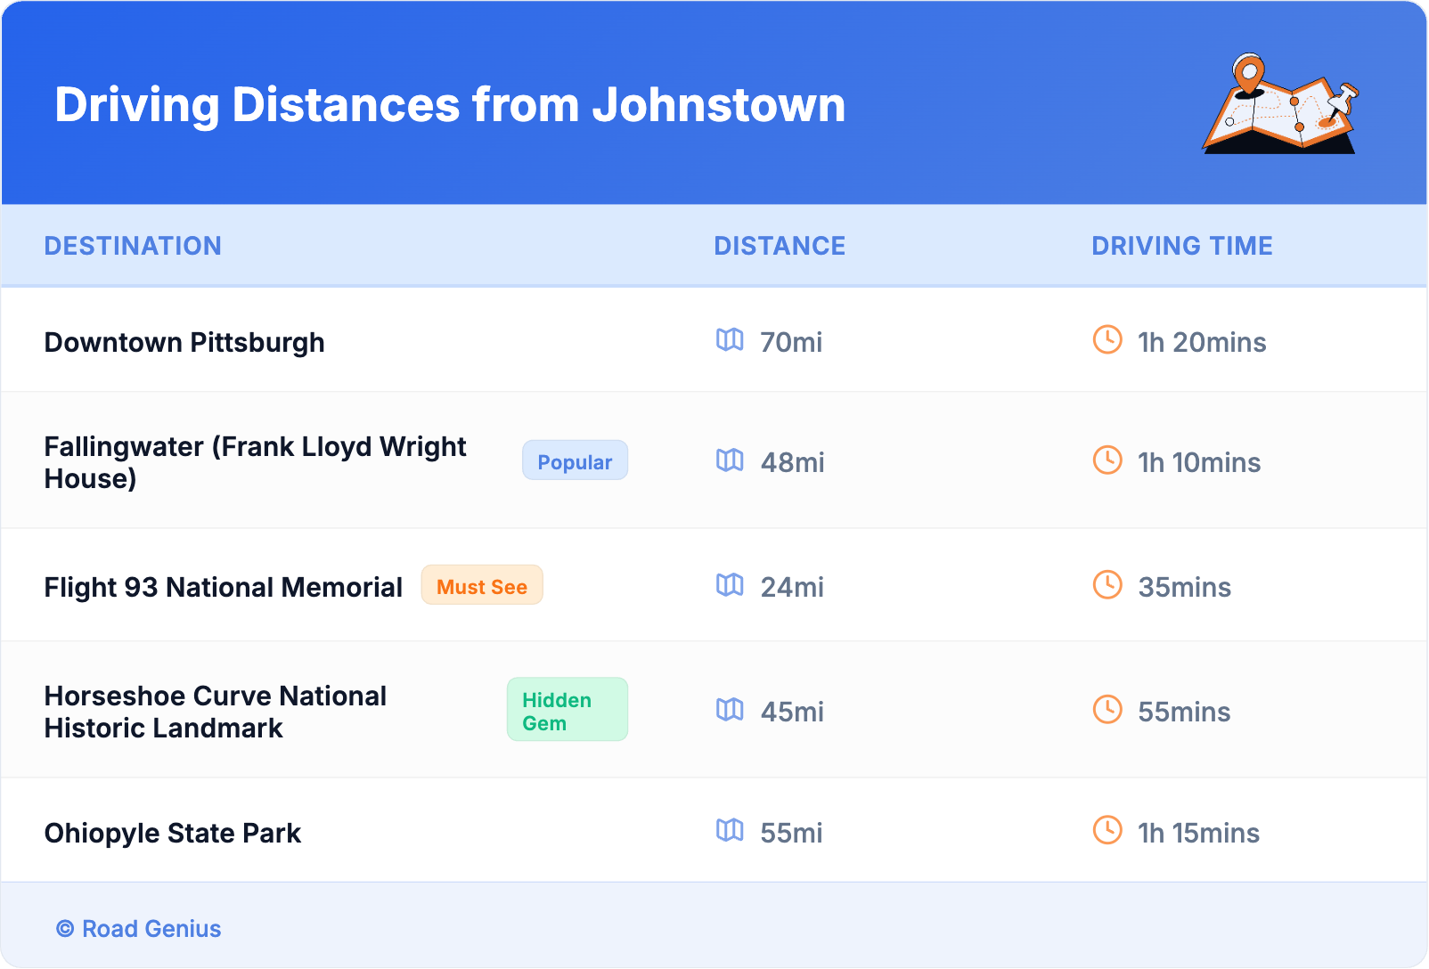Select the Must See badge
Viewport: 1429px width, 969px height.
482,586
